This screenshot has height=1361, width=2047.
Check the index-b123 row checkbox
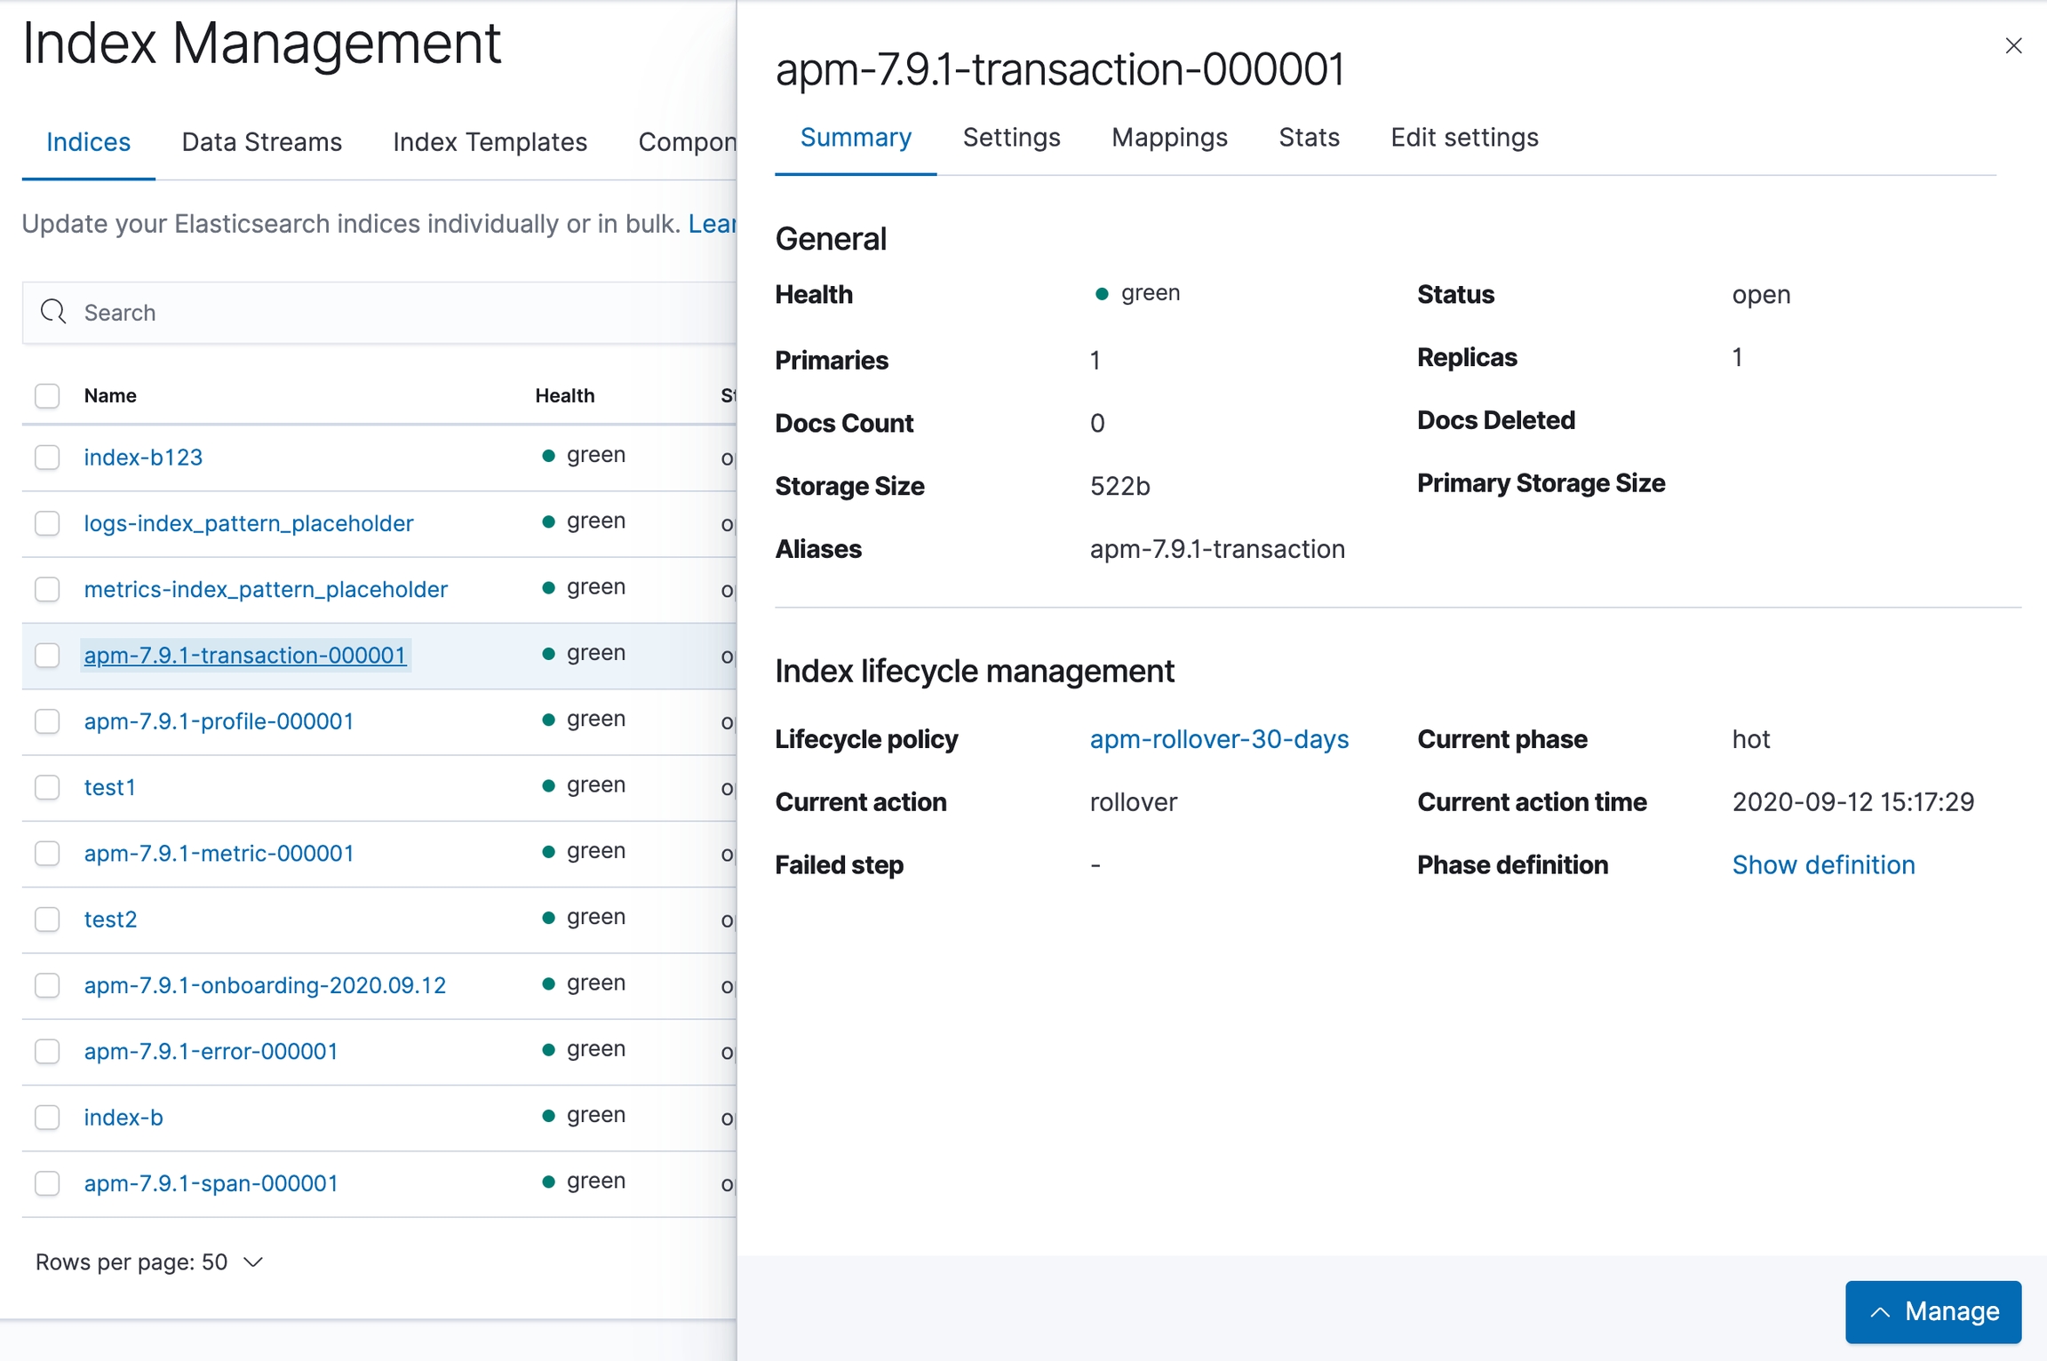pyautogui.click(x=47, y=458)
